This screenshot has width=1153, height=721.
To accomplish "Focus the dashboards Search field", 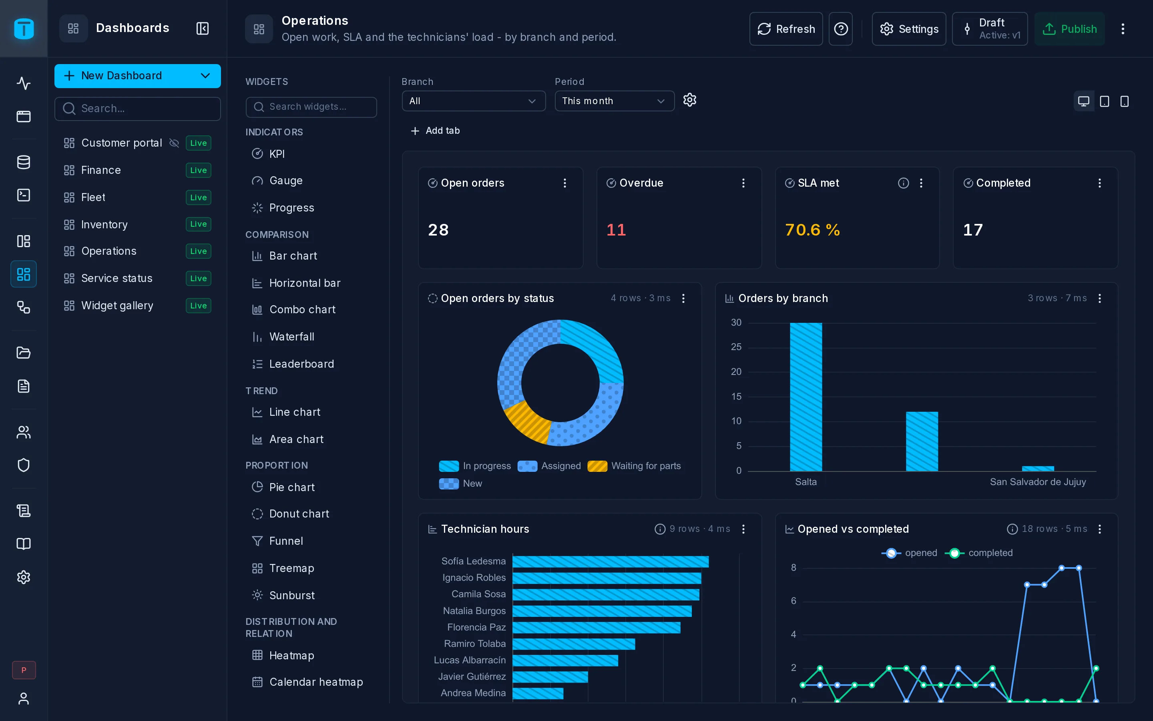I will 137,109.
